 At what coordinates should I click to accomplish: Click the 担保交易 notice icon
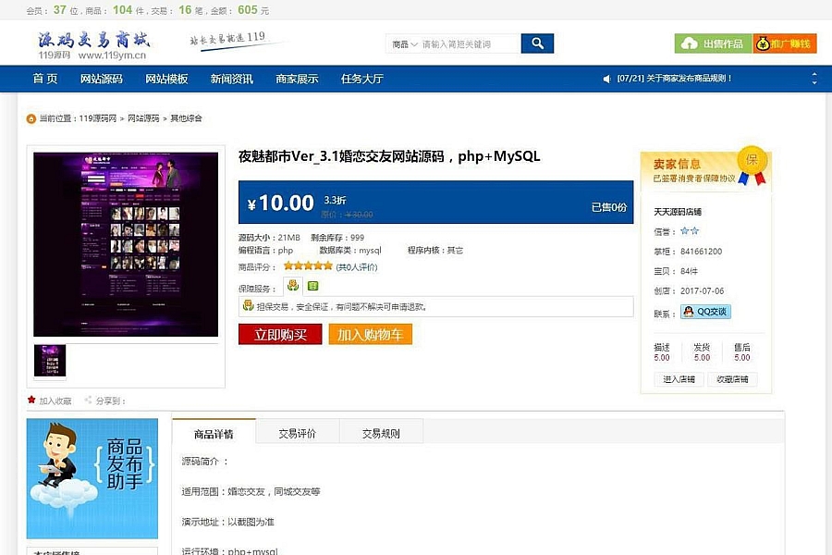tap(248, 306)
